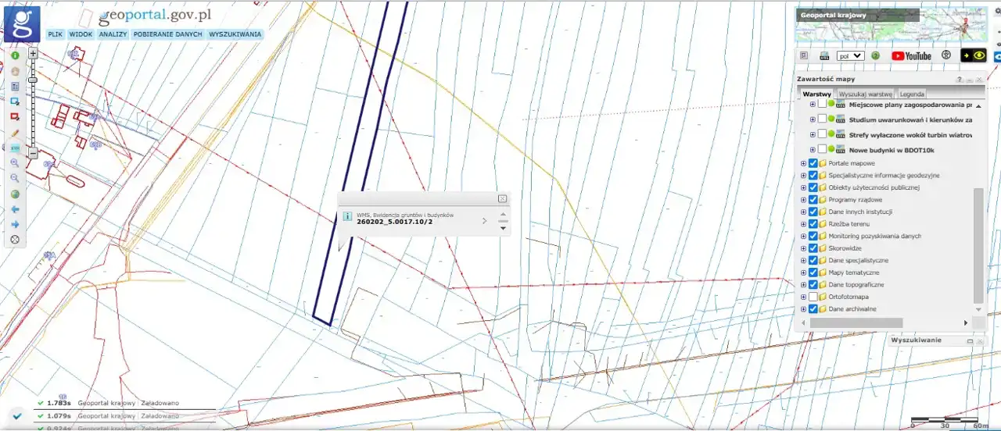
Task: Close the parcel info popup
Action: tap(502, 199)
